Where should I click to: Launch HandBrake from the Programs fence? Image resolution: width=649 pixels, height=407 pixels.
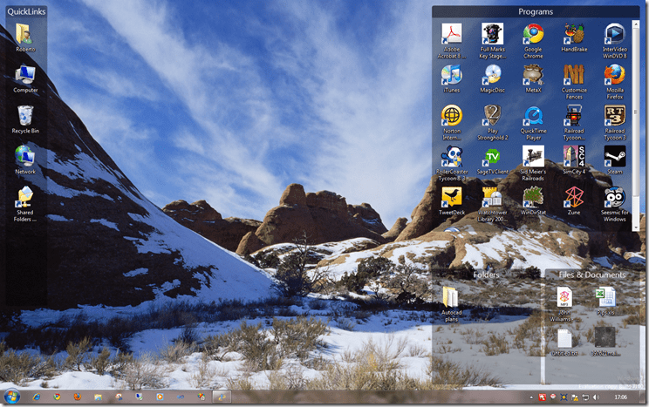[574, 35]
